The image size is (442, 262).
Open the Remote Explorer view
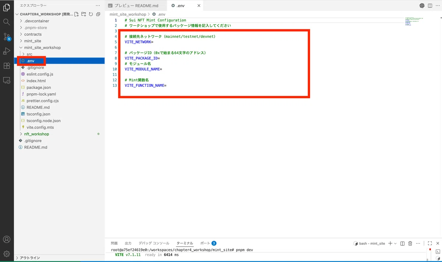(x=7, y=80)
